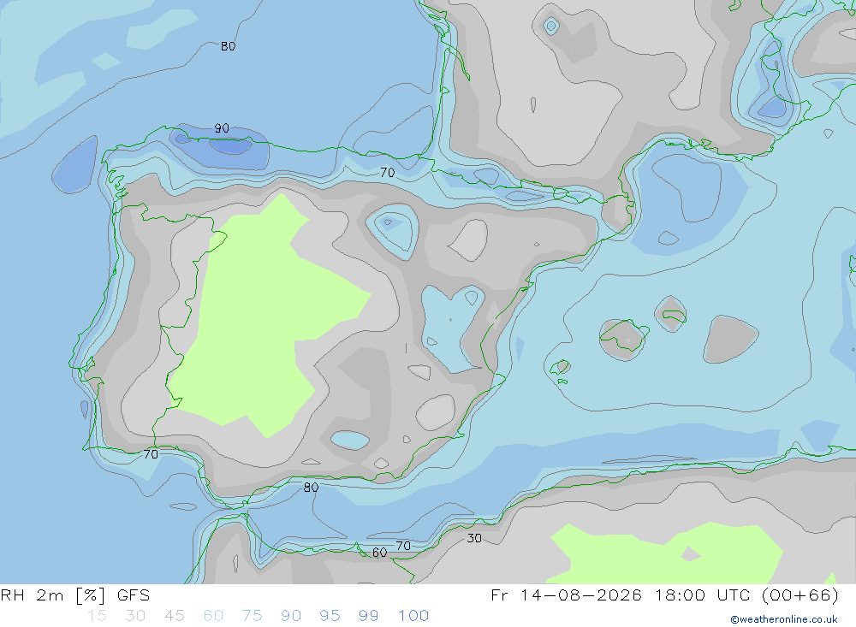Click the contour label 80 over the Atlantic
Image resolution: width=856 pixels, height=627 pixels.
[x=229, y=46]
